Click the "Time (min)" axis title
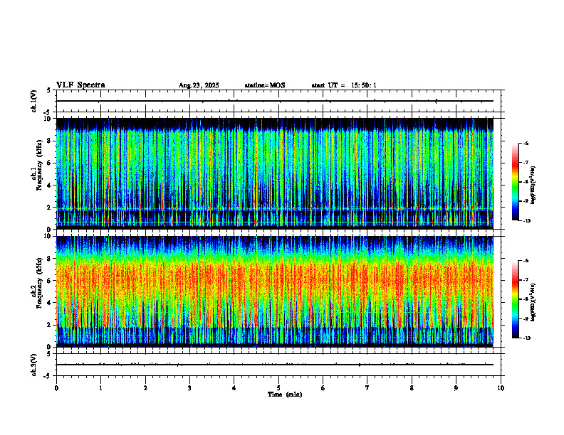 coord(285,394)
